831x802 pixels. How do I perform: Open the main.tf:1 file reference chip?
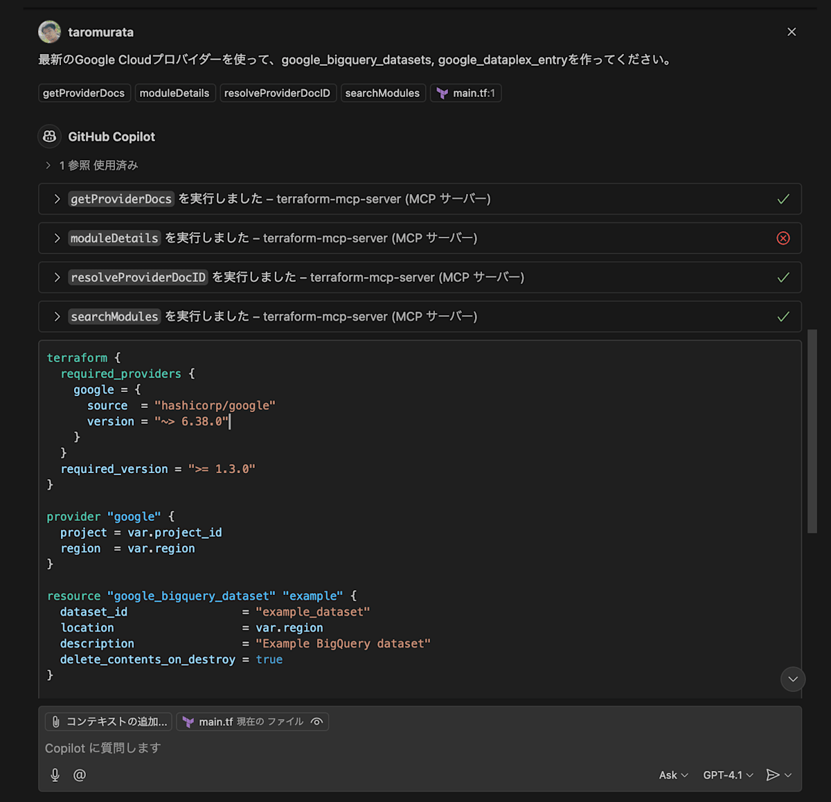466,93
